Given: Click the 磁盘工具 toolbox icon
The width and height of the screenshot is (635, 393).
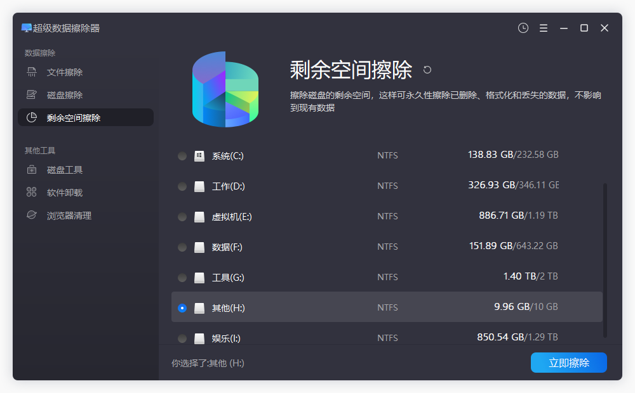Looking at the screenshot, I should pos(32,169).
